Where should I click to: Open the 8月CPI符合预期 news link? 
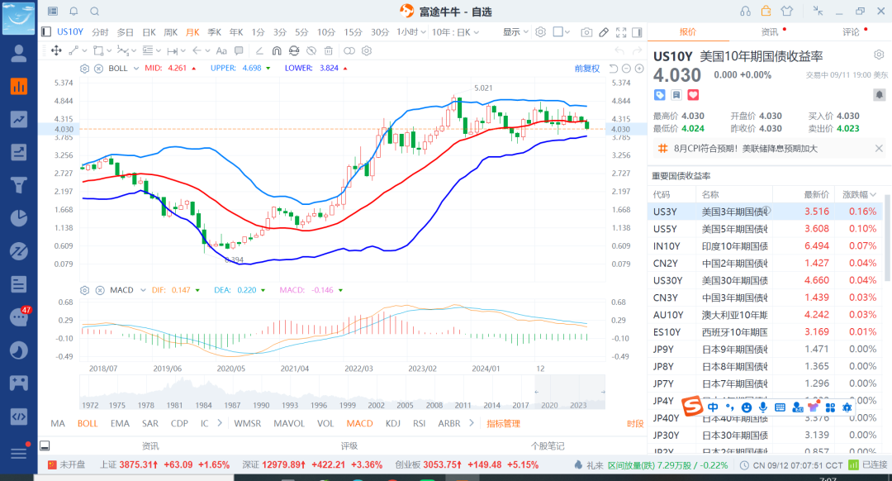746,149
